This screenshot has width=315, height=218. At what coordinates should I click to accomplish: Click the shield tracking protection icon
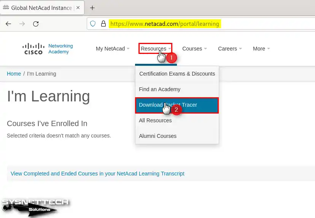(92, 24)
